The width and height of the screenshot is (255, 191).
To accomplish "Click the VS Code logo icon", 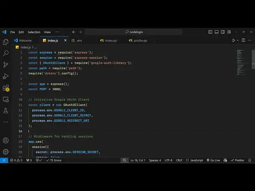I will [x=4, y=32].
